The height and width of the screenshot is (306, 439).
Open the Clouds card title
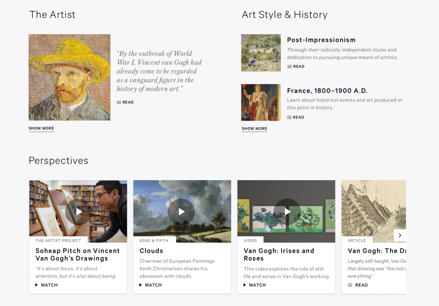151,251
